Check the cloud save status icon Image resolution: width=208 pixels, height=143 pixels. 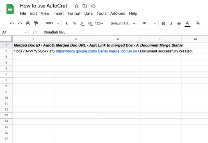(93, 6)
